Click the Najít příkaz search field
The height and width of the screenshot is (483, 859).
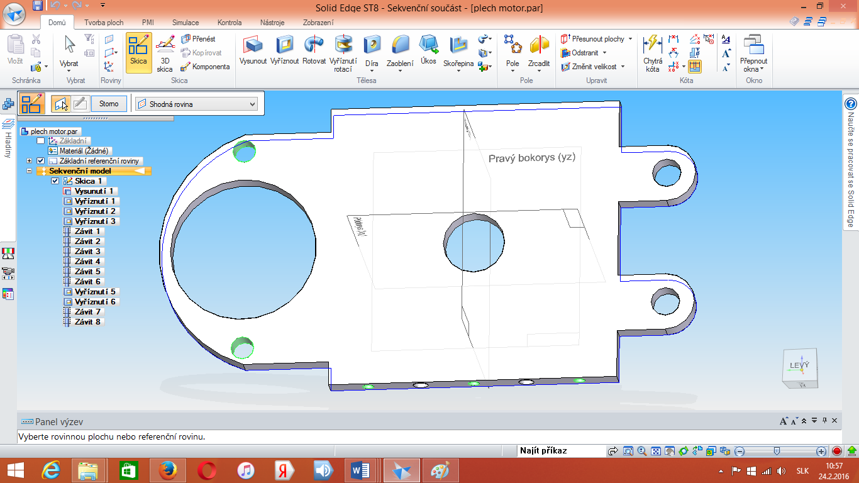point(561,451)
